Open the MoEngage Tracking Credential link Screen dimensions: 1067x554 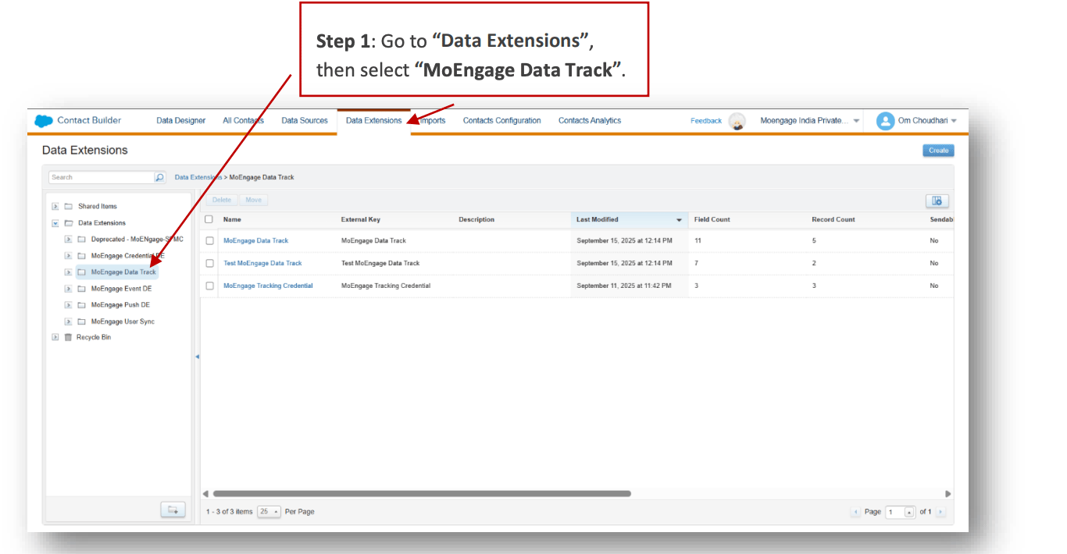tap(268, 286)
